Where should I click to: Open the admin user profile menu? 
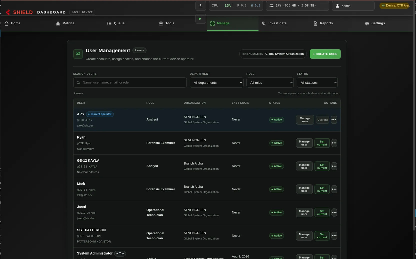coord(353,6)
